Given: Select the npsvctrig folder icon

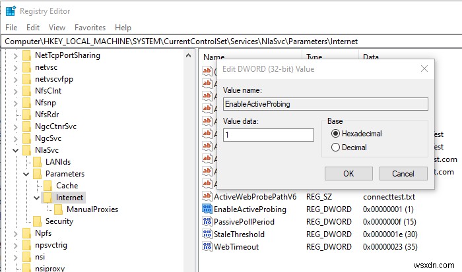Looking at the screenshot, I should tap(26, 245).
